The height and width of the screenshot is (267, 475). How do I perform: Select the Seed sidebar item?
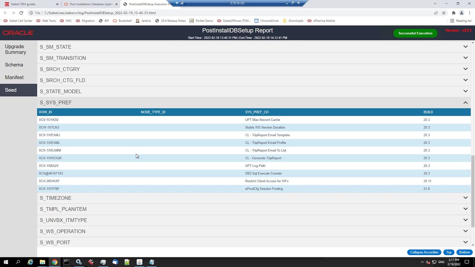click(x=19, y=90)
